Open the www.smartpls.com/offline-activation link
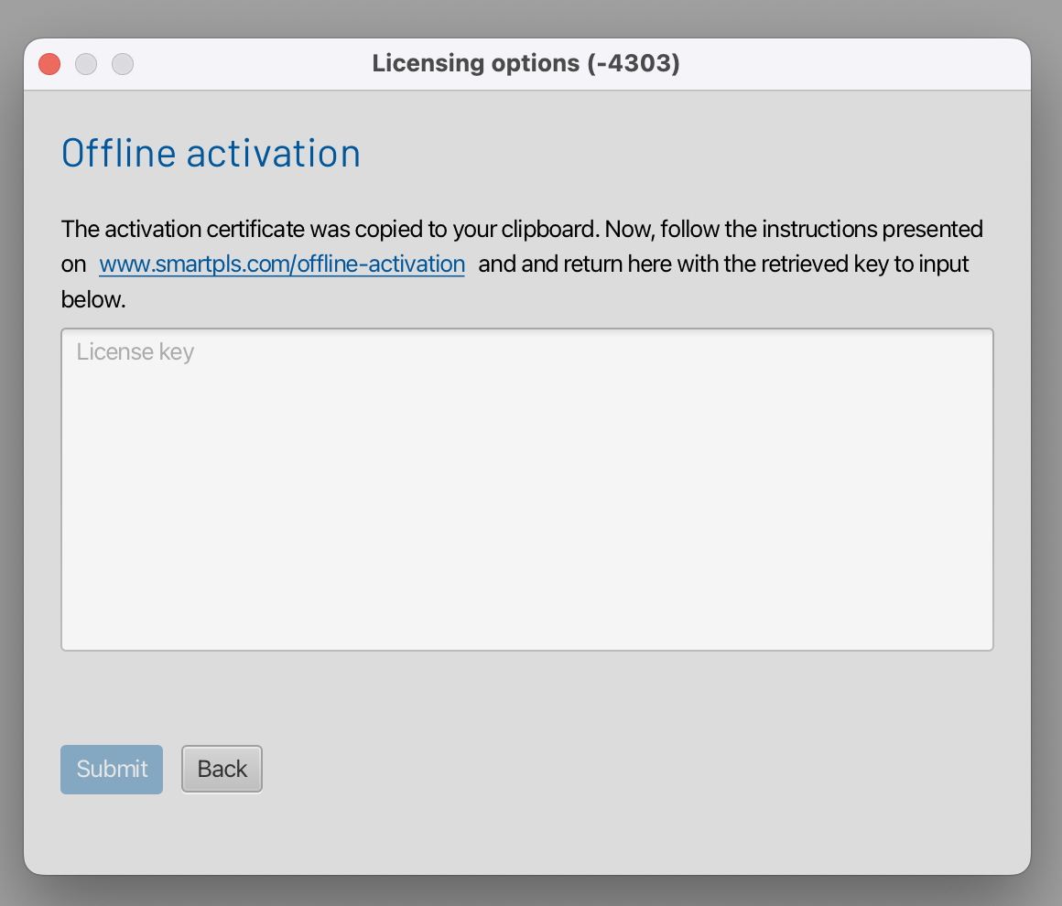 coord(282,264)
